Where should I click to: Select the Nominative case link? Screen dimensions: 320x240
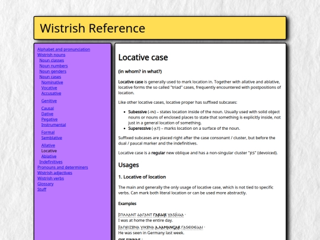[52, 82]
